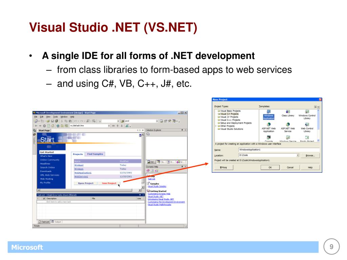Open Help menu in IDE
The width and height of the screenshot is (347, 260).
click(x=72, y=117)
